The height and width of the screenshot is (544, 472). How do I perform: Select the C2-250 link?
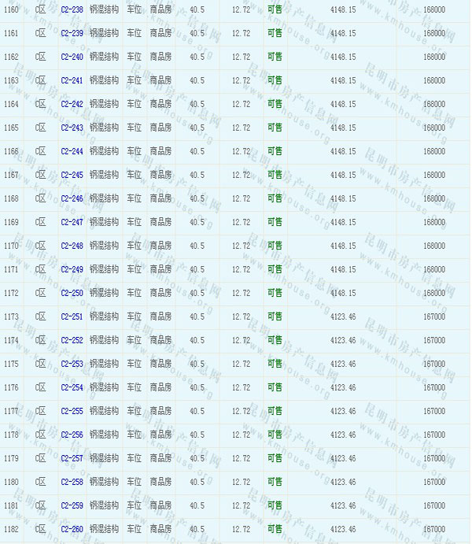[x=72, y=293]
